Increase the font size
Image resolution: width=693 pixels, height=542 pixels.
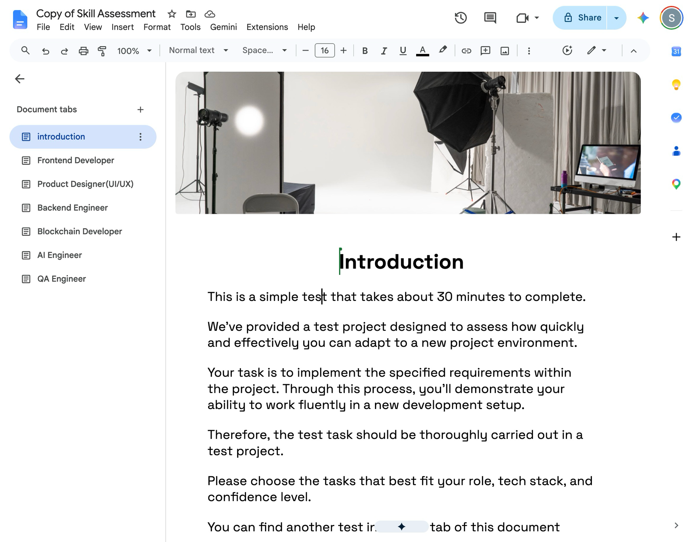point(343,51)
